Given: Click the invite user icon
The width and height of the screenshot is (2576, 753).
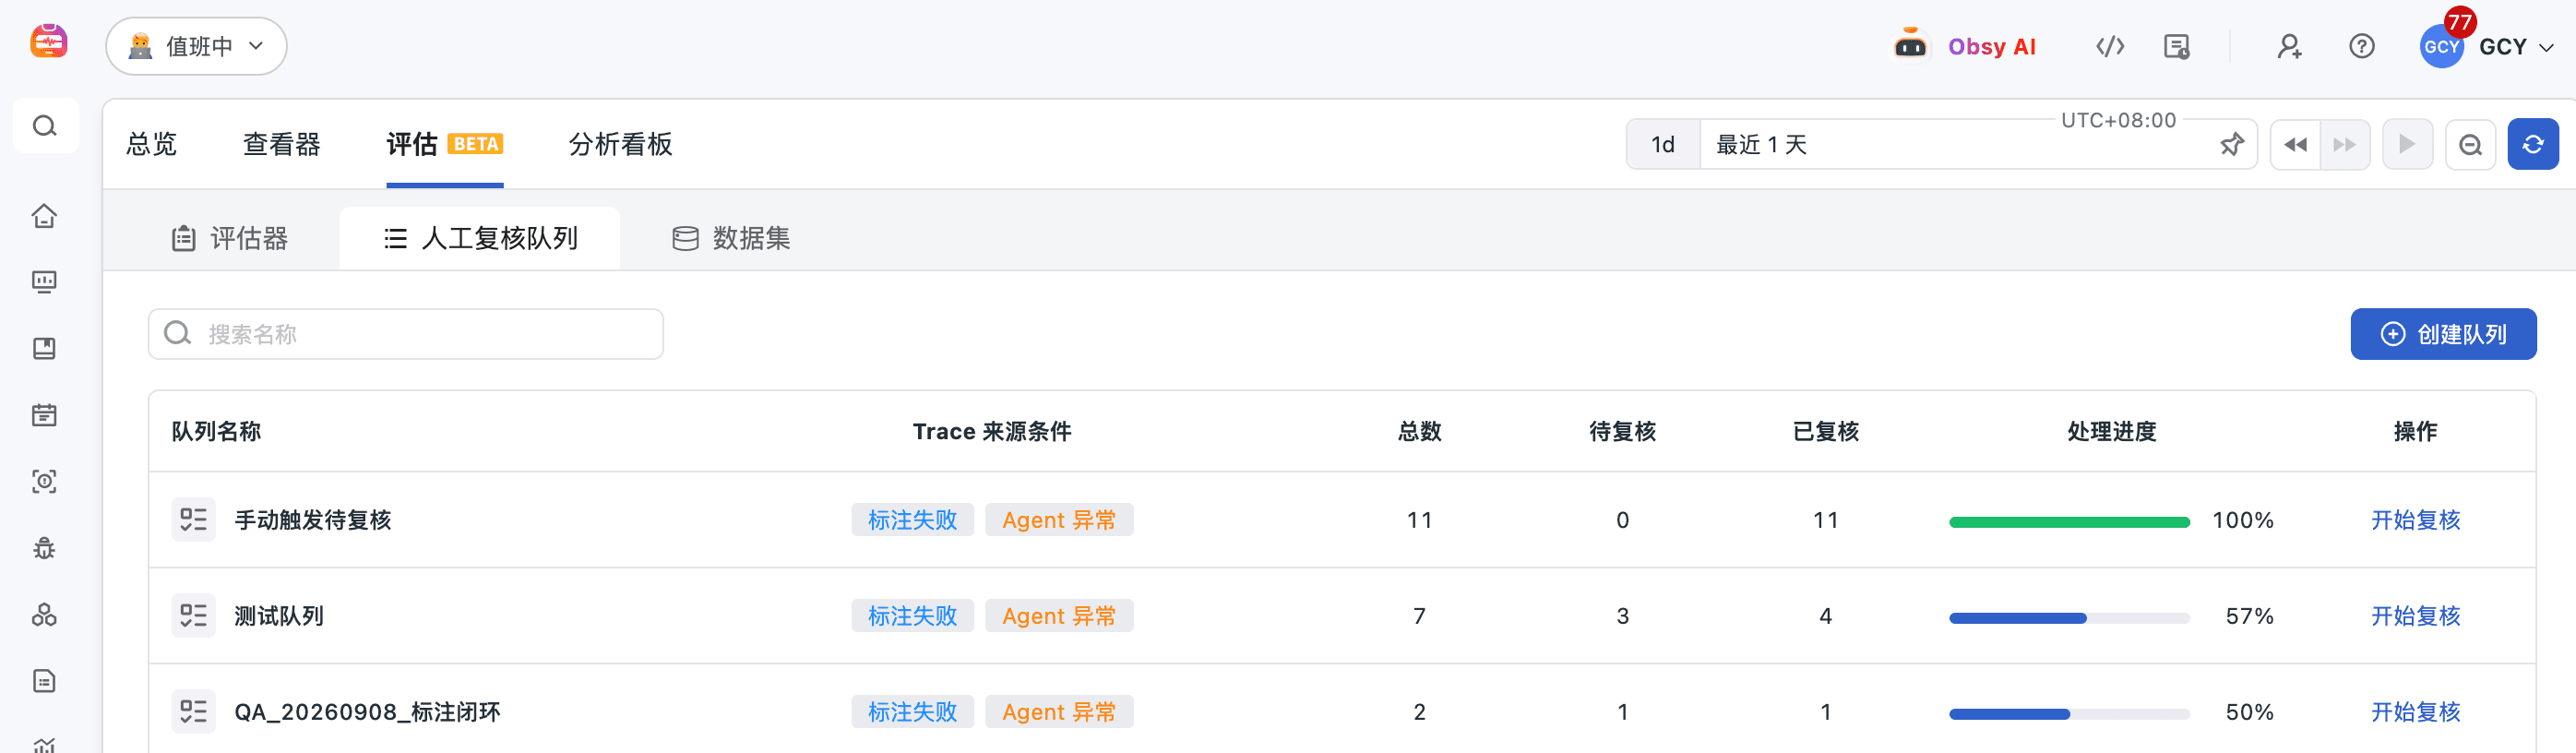Looking at the screenshot, I should [2289, 47].
